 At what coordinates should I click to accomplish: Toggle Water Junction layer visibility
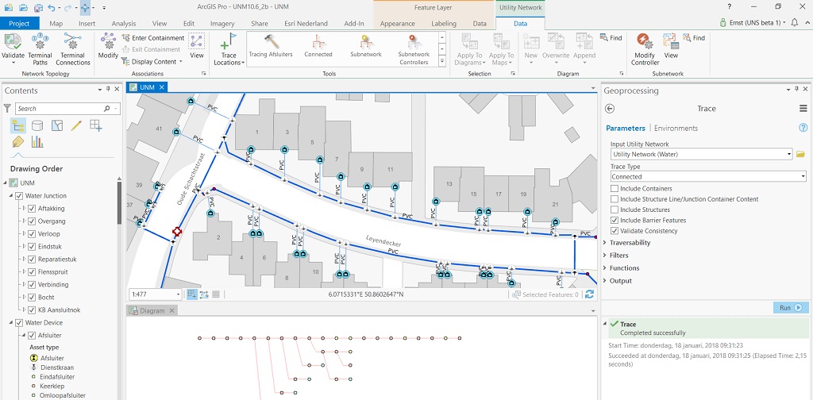[x=20, y=196]
